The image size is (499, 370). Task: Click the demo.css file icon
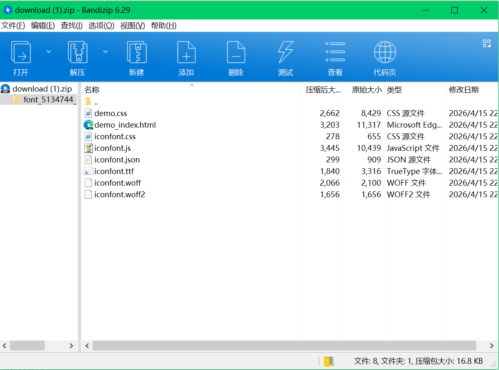pos(88,113)
